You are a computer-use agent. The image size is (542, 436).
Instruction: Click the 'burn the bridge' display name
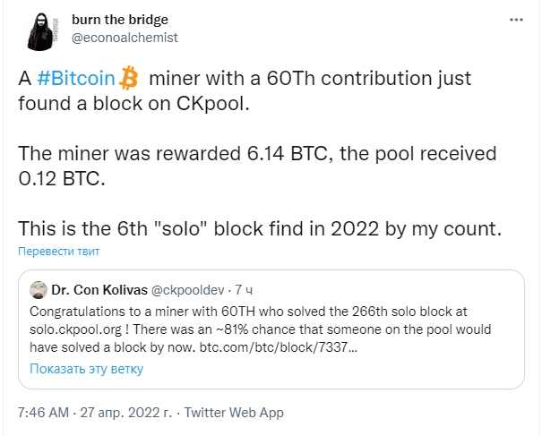120,20
